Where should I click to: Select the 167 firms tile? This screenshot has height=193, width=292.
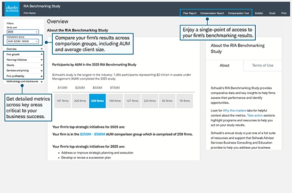63,101
